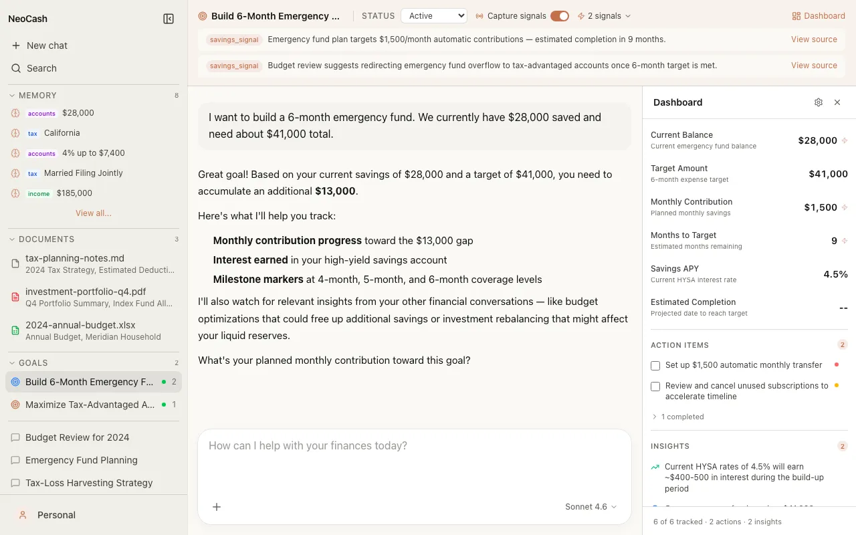Screen dimensions: 856x535
Task: Click the Capture signals broadcast icon
Action: point(479,16)
